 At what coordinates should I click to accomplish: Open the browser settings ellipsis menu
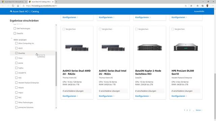point(213,6)
